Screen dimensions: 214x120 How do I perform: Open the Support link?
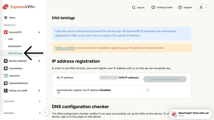[188, 7]
